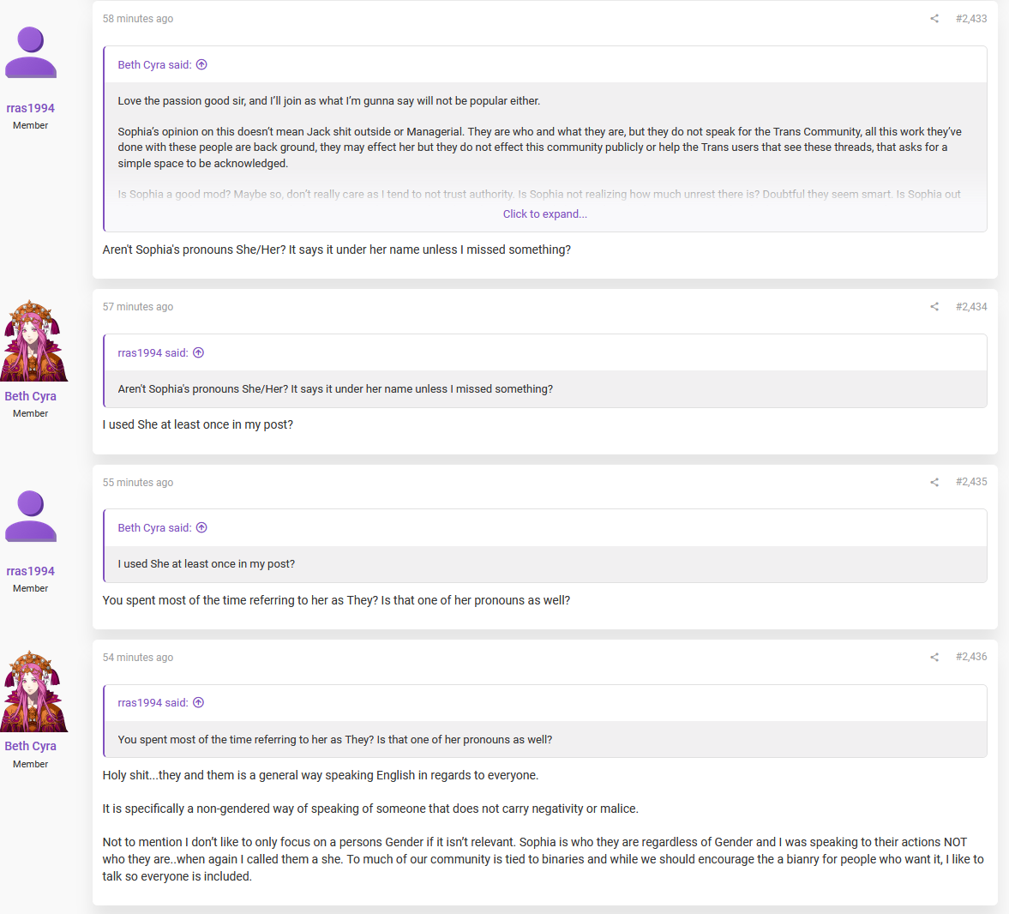Viewport: 1009px width, 914px height.
Task: Click the '57 minutes ago' timestamp
Action: tap(138, 306)
